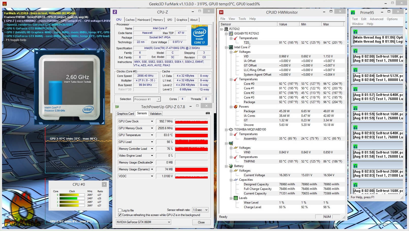Click the blue Capacities icon under Battery
The width and height of the screenshot is (409, 231).
(235, 180)
